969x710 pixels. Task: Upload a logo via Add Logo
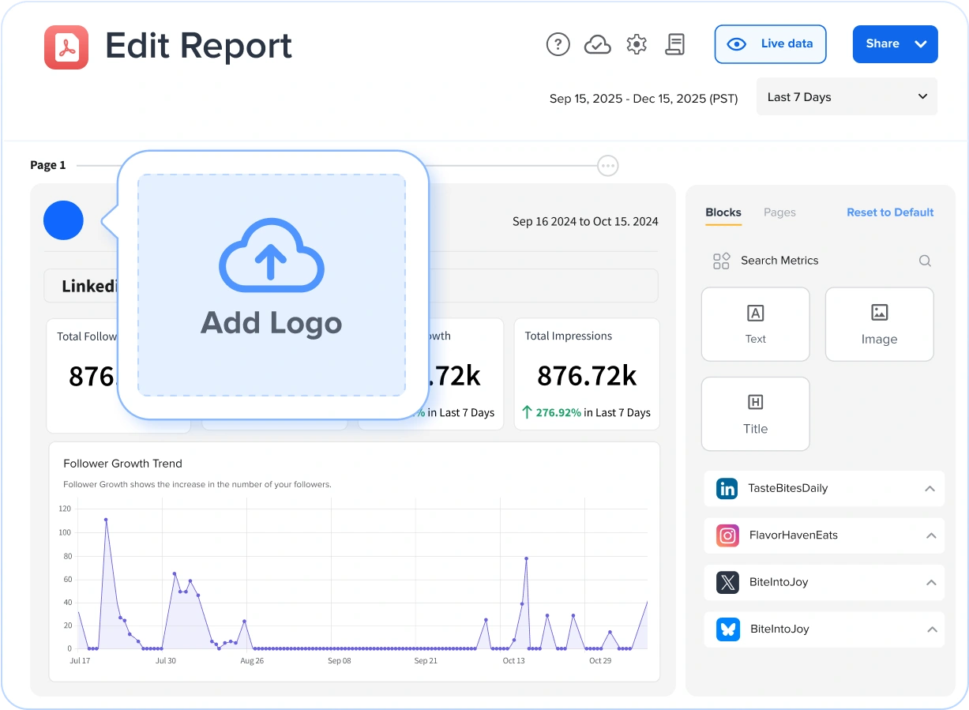[271, 284]
